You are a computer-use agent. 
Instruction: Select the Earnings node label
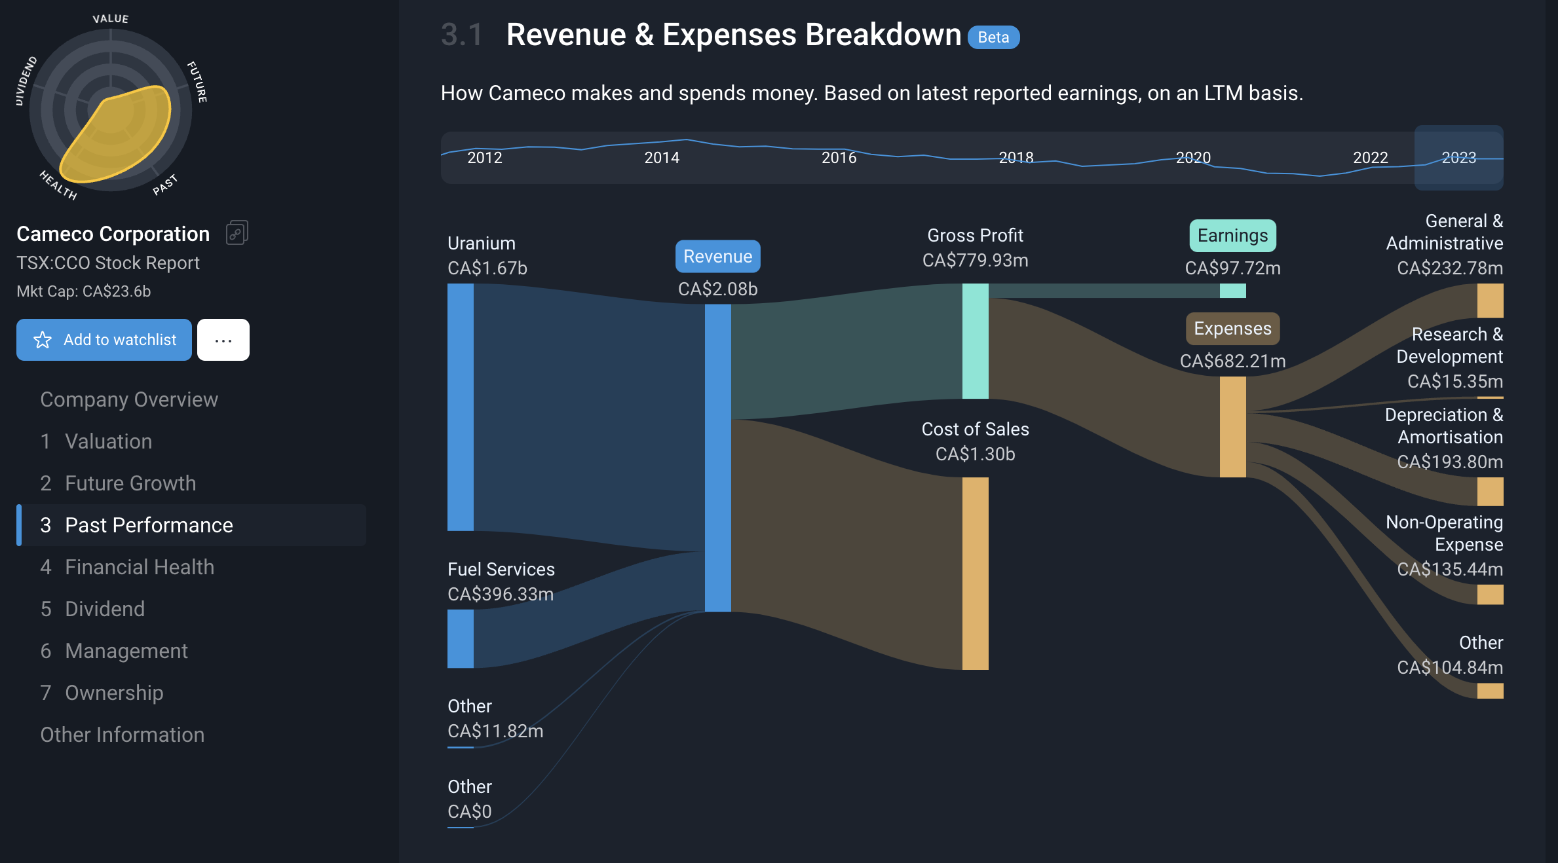(1232, 236)
